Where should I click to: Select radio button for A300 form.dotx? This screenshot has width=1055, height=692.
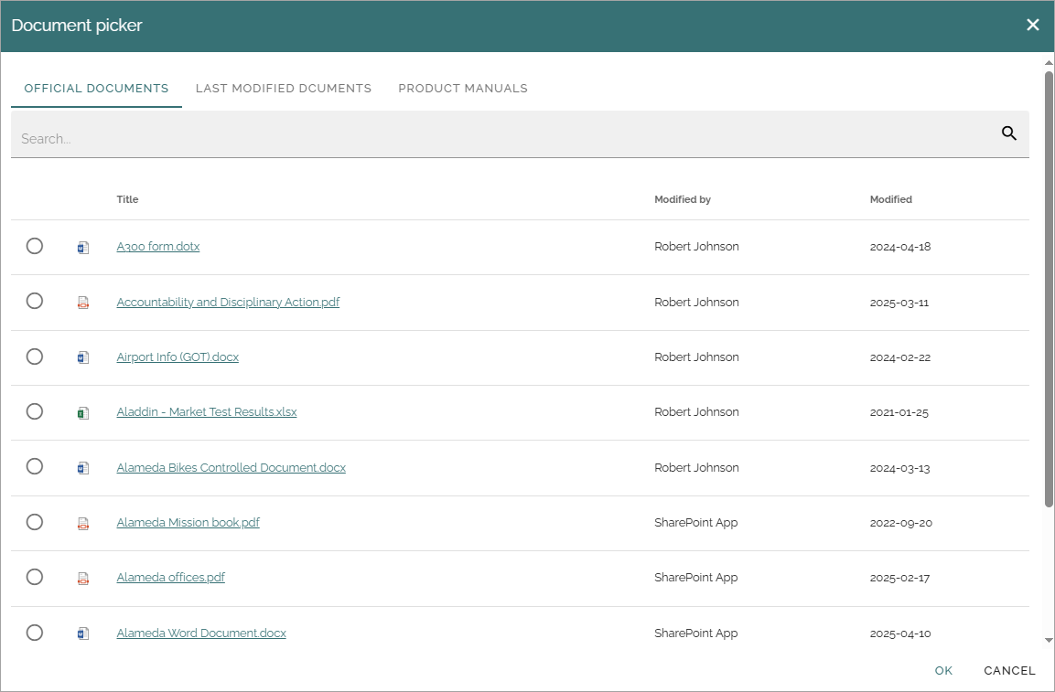point(35,246)
